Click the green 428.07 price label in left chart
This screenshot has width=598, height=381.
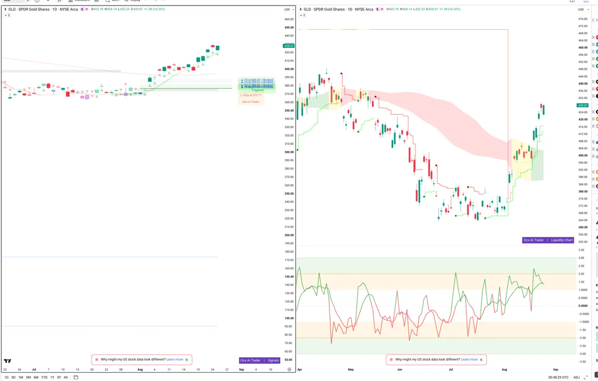pyautogui.click(x=289, y=45)
